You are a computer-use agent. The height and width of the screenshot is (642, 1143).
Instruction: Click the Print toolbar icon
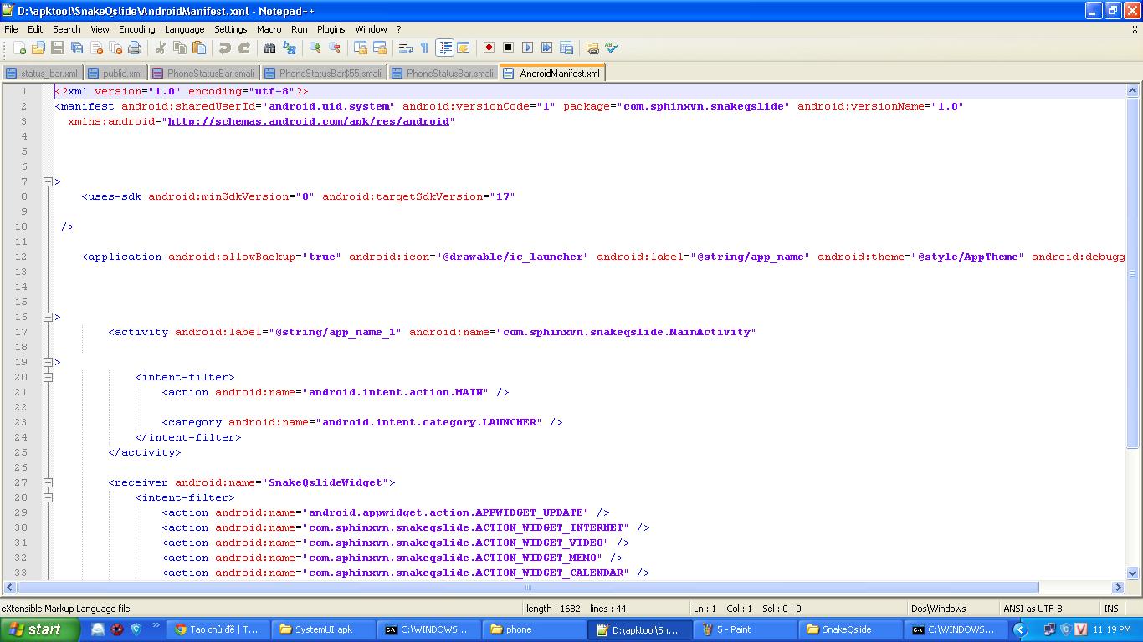pos(135,48)
